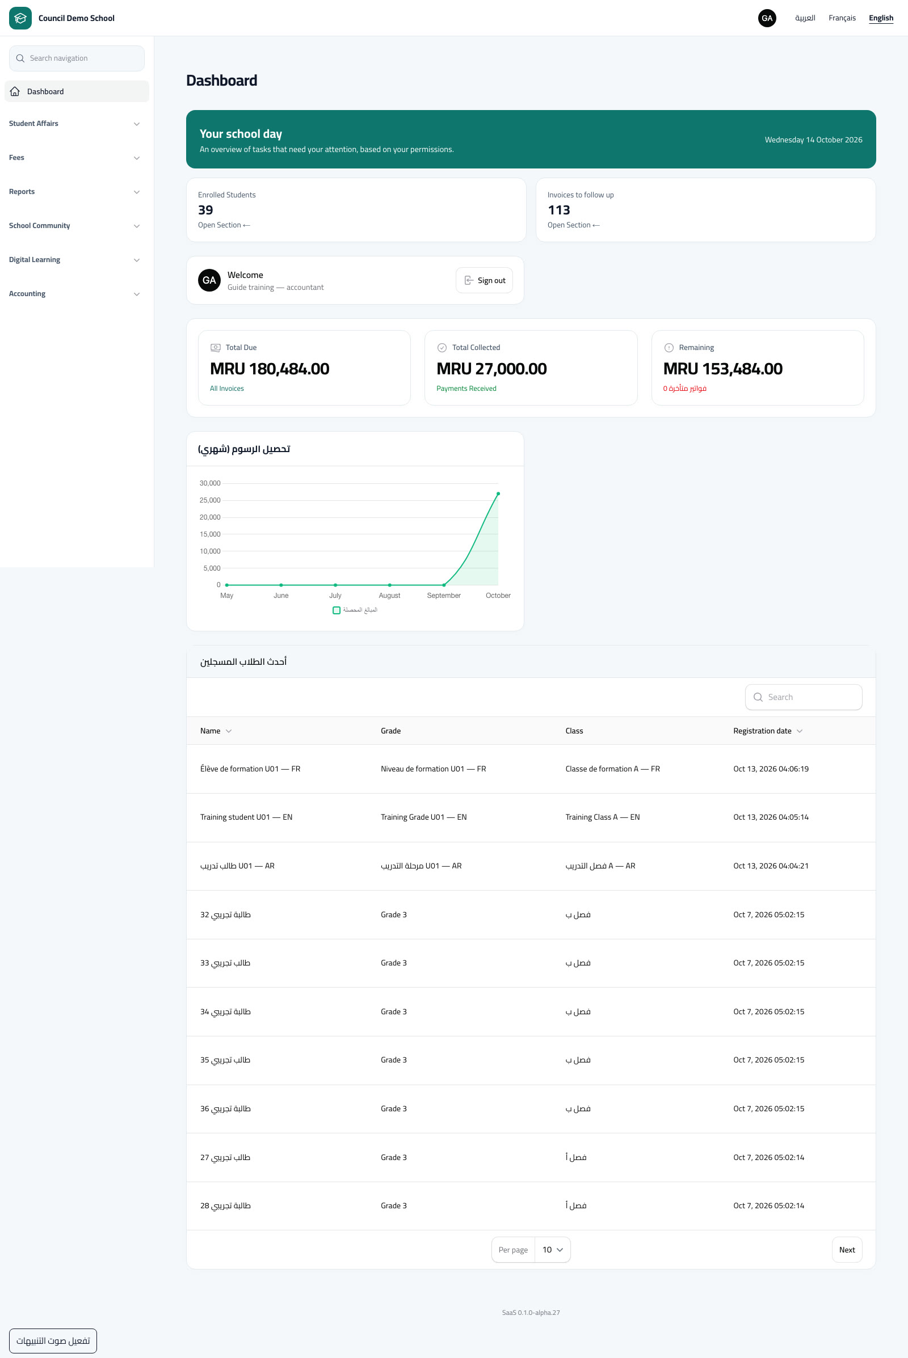
Task: Switch language to Français
Action: [x=842, y=18]
